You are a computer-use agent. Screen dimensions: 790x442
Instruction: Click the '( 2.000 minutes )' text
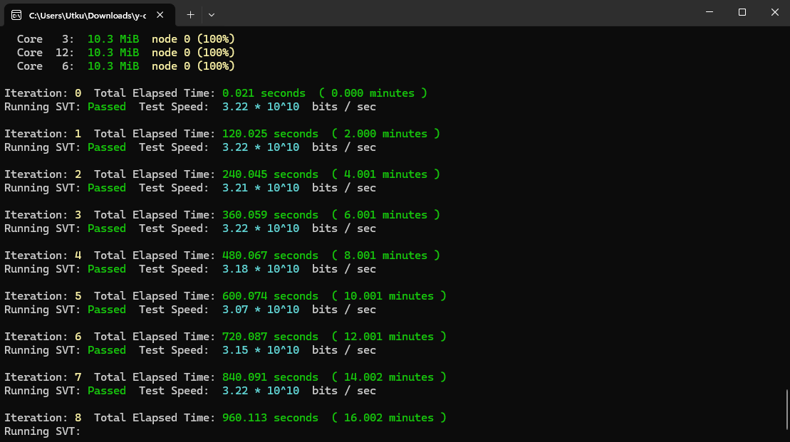click(386, 134)
